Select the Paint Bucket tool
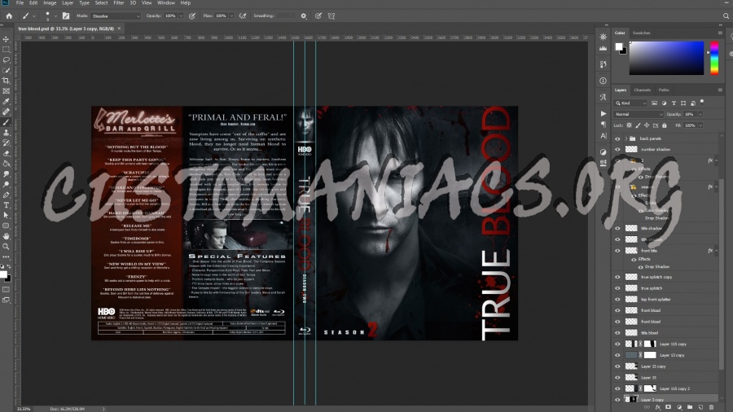The height and width of the screenshot is (412, 733). [6, 164]
